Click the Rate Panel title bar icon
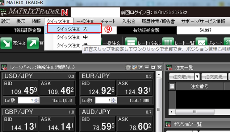The image size is (230, 132). click(x=4, y=67)
